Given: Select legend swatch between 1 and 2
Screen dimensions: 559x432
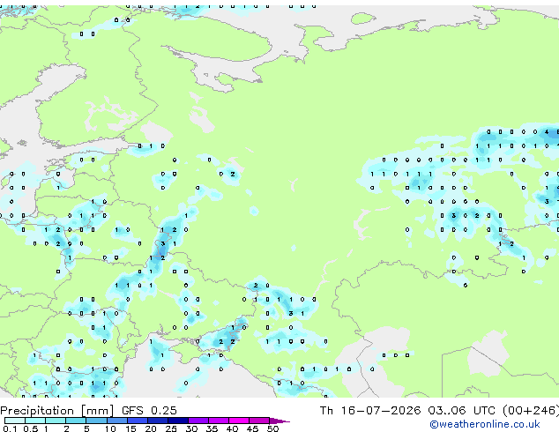Looking at the screenshot, I should pyautogui.click(x=56, y=421).
